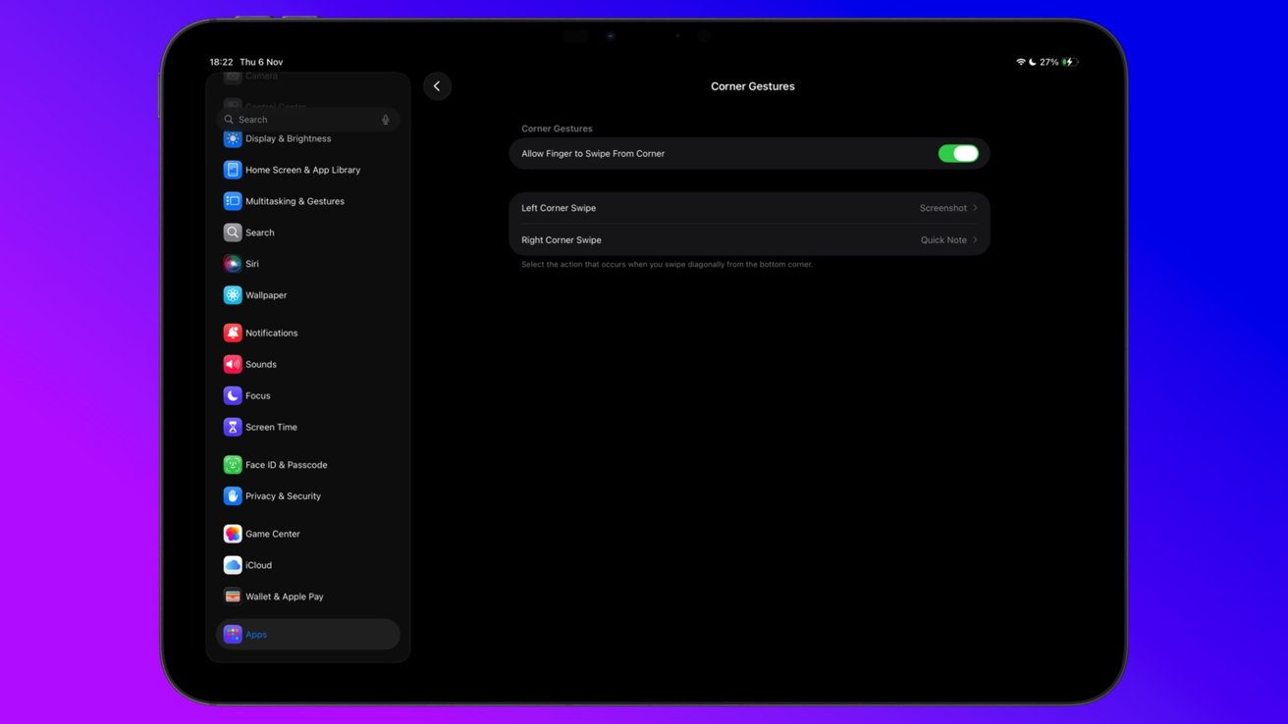This screenshot has width=1288, height=724.
Task: Open Notifications settings
Action: (272, 332)
